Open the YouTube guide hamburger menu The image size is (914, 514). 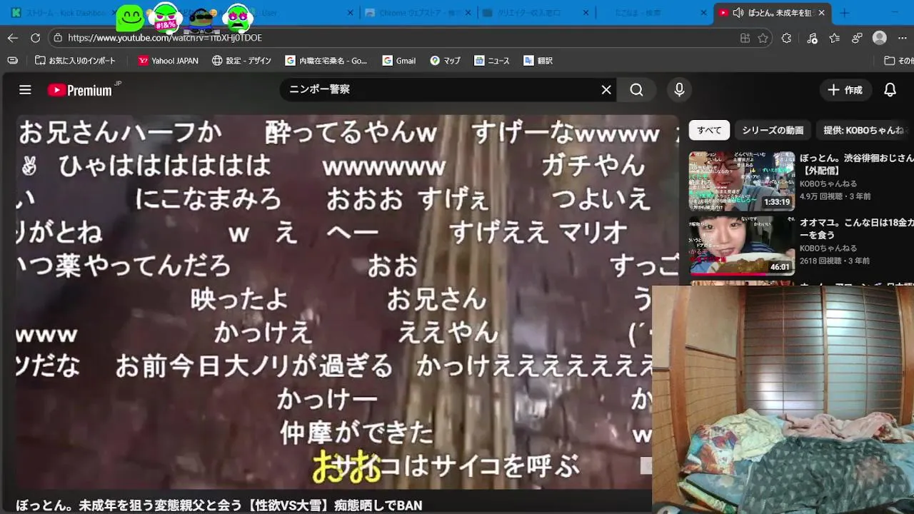pyautogui.click(x=25, y=90)
